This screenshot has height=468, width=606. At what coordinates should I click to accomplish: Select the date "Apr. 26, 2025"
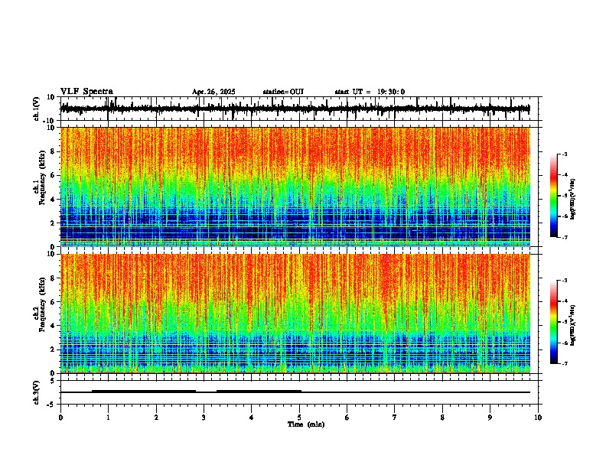click(x=213, y=92)
